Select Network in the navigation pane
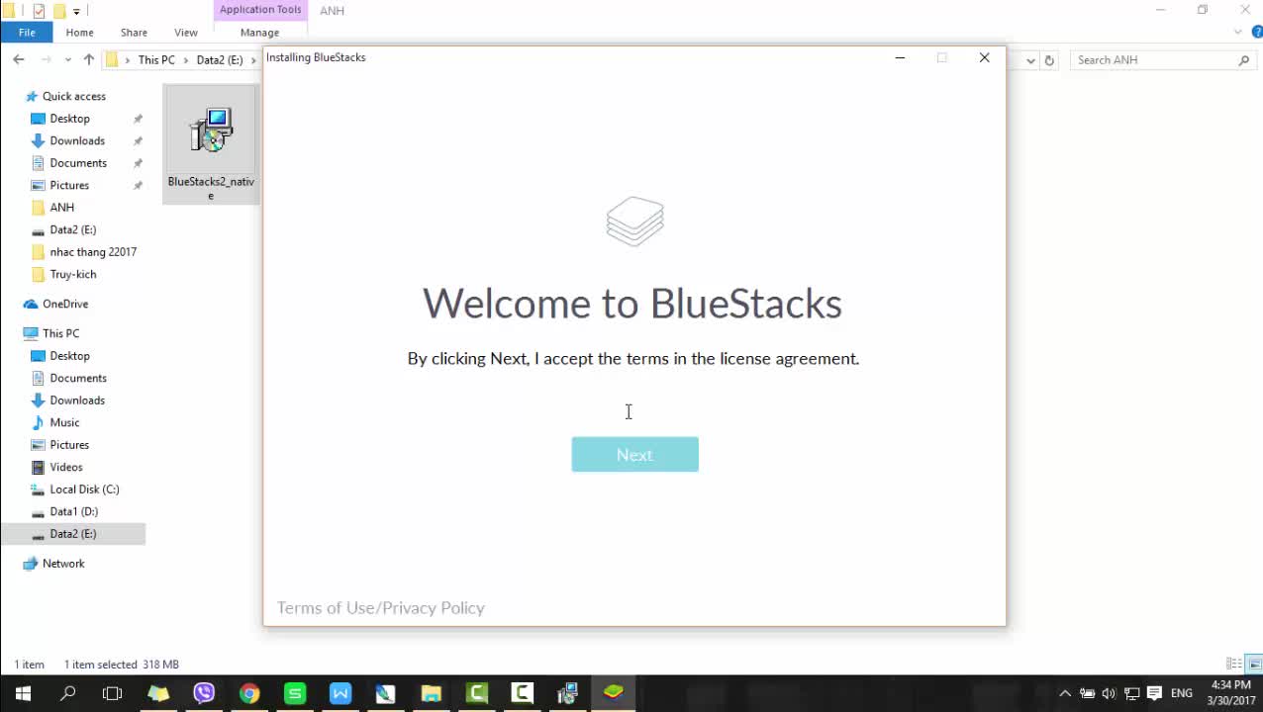The width and height of the screenshot is (1263, 712). point(63,564)
